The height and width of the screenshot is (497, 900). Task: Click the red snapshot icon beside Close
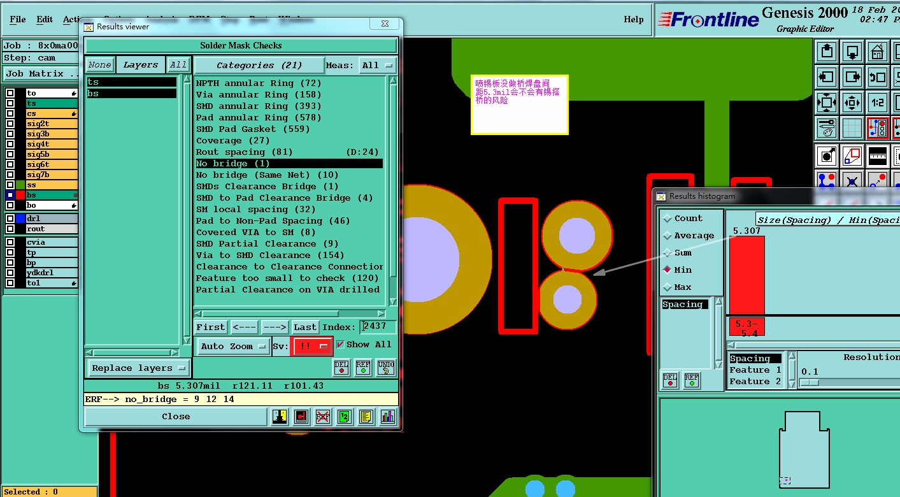tap(301, 417)
